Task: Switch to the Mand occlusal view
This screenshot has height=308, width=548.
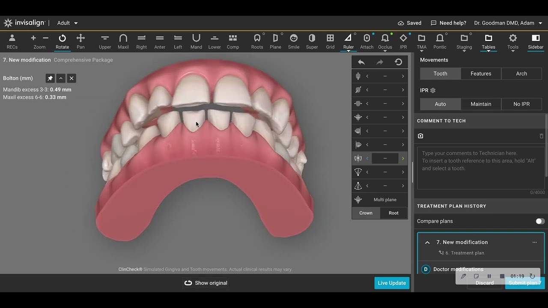Action: coord(196,41)
